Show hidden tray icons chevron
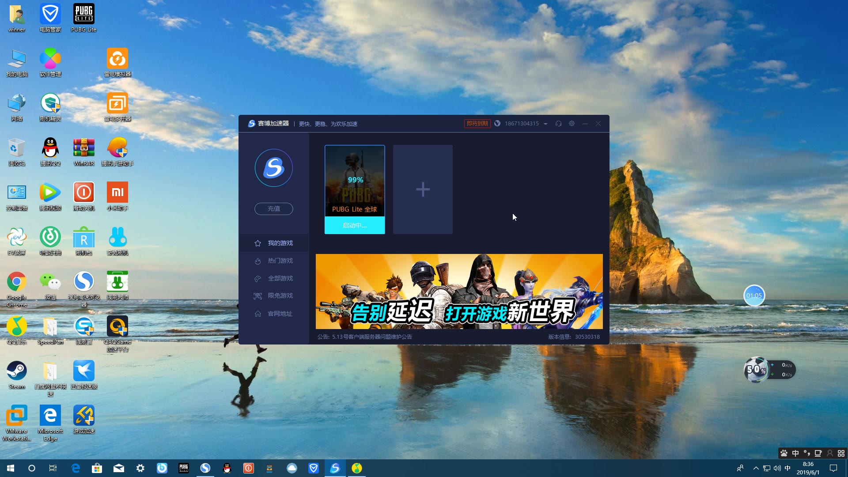This screenshot has width=848, height=477. [x=756, y=468]
